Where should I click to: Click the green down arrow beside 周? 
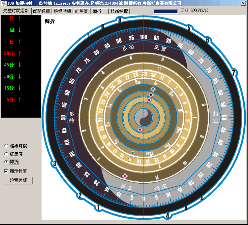[20, 30]
